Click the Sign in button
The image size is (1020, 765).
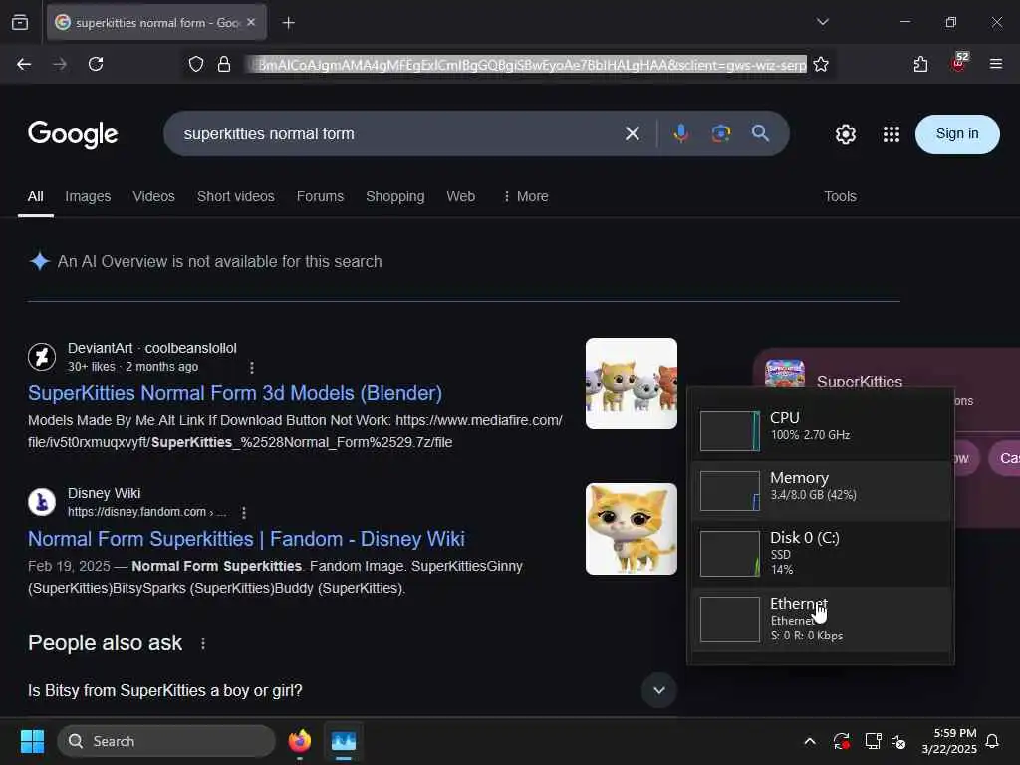click(957, 134)
